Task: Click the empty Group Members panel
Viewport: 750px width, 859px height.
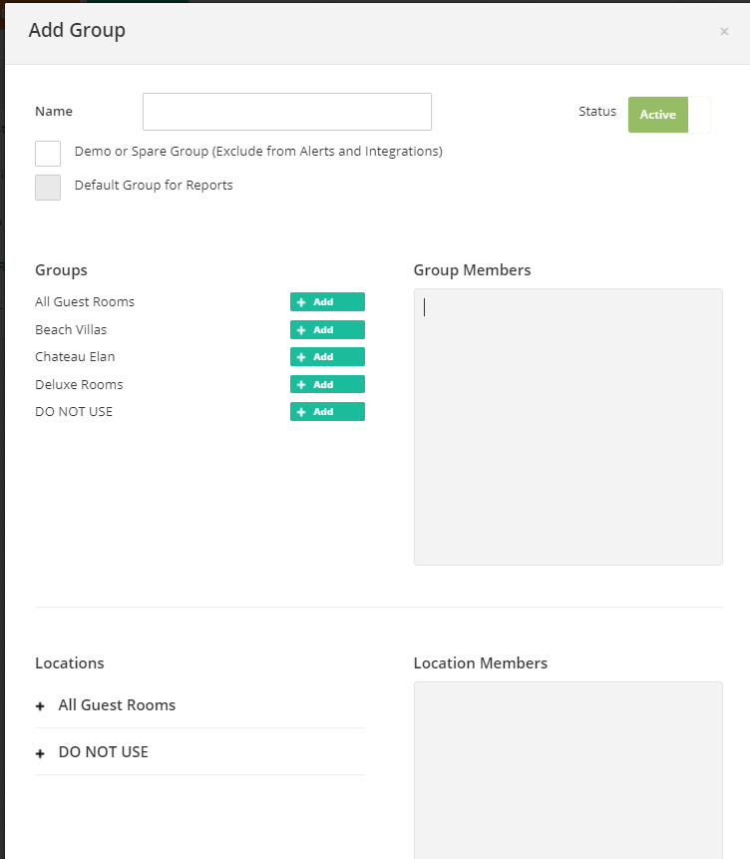Action: pyautogui.click(x=567, y=427)
